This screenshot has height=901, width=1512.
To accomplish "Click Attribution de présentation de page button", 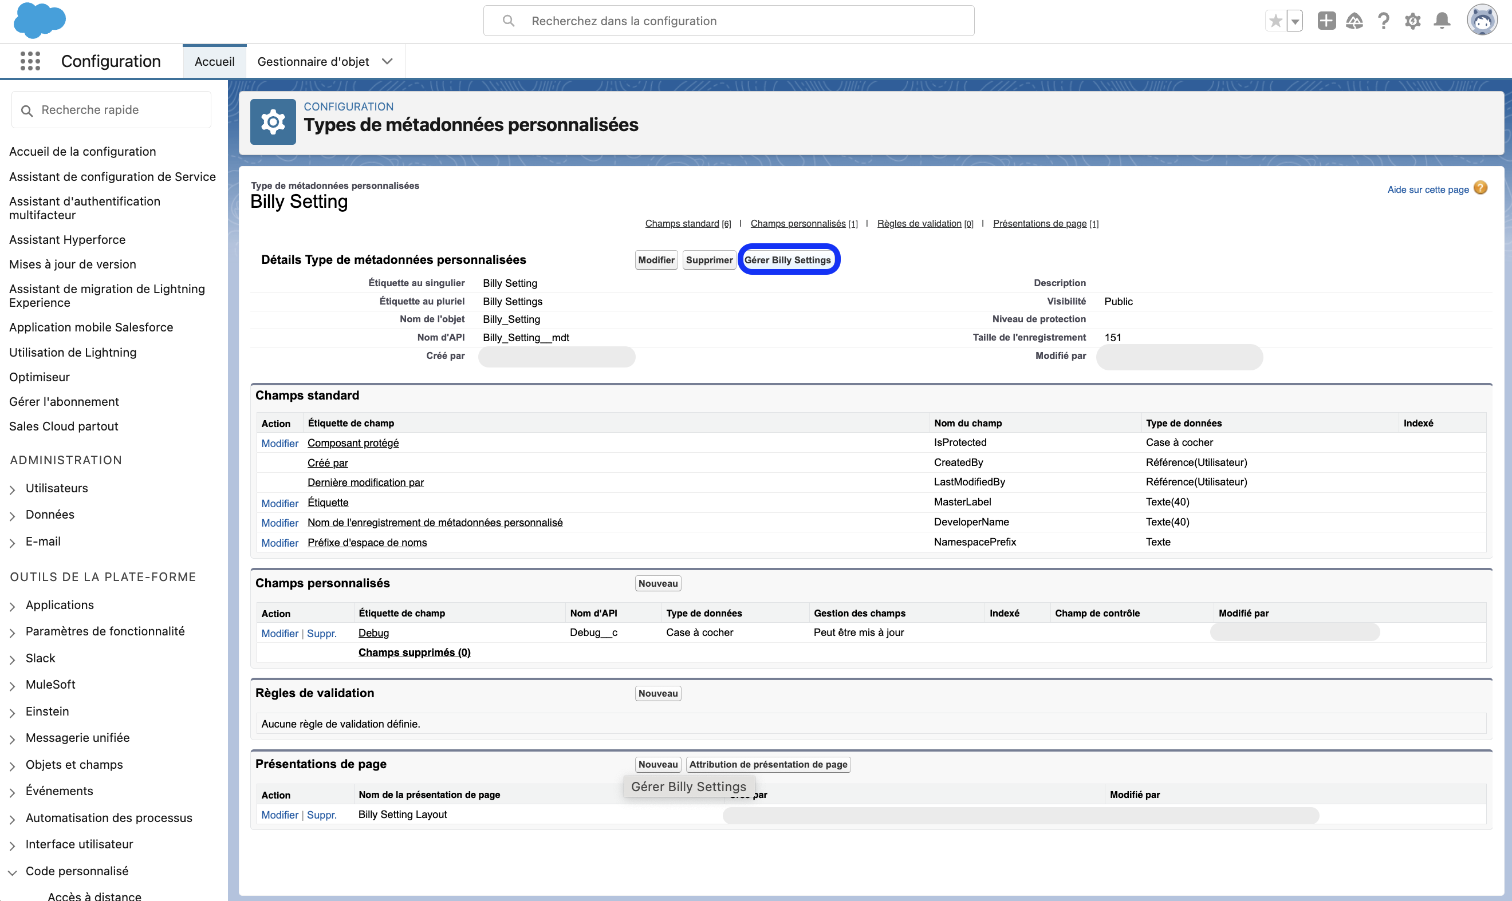I will point(768,764).
